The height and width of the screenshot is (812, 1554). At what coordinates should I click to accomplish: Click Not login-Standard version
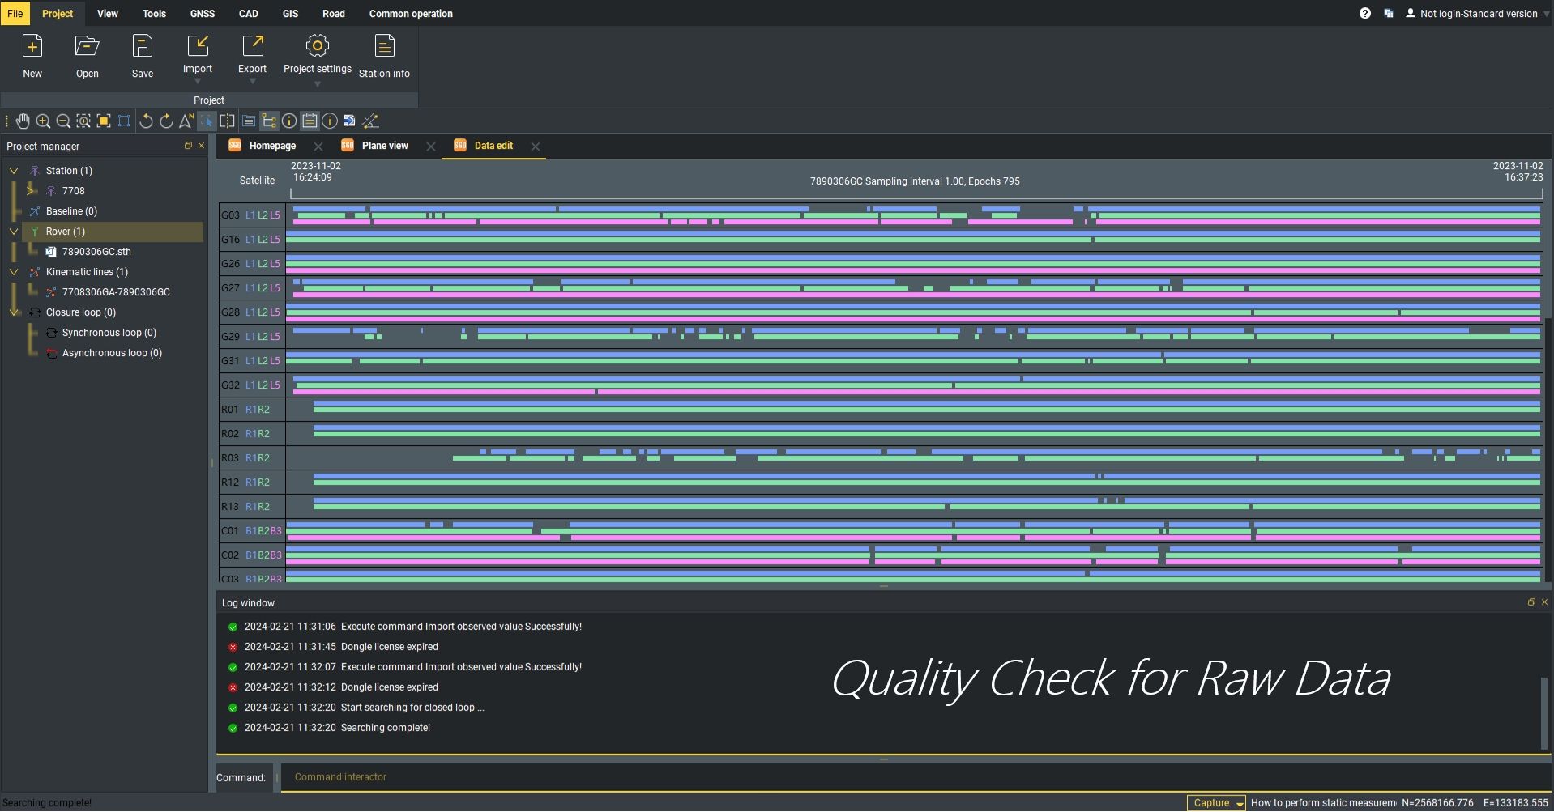click(x=1478, y=14)
